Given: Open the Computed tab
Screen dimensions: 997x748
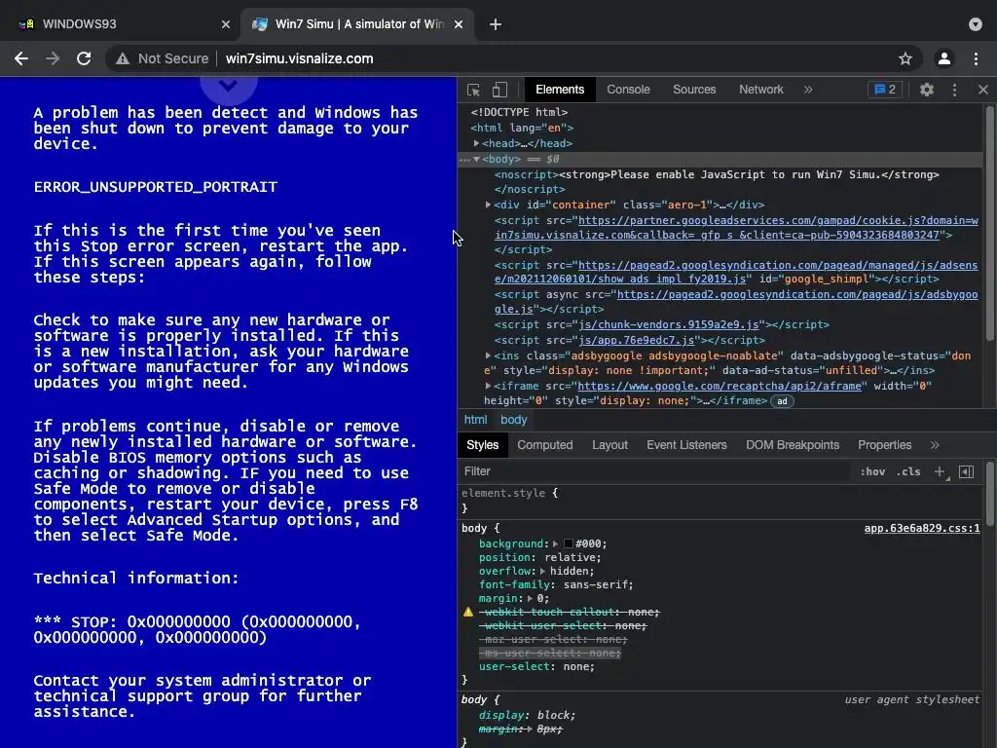Looking at the screenshot, I should click(545, 445).
